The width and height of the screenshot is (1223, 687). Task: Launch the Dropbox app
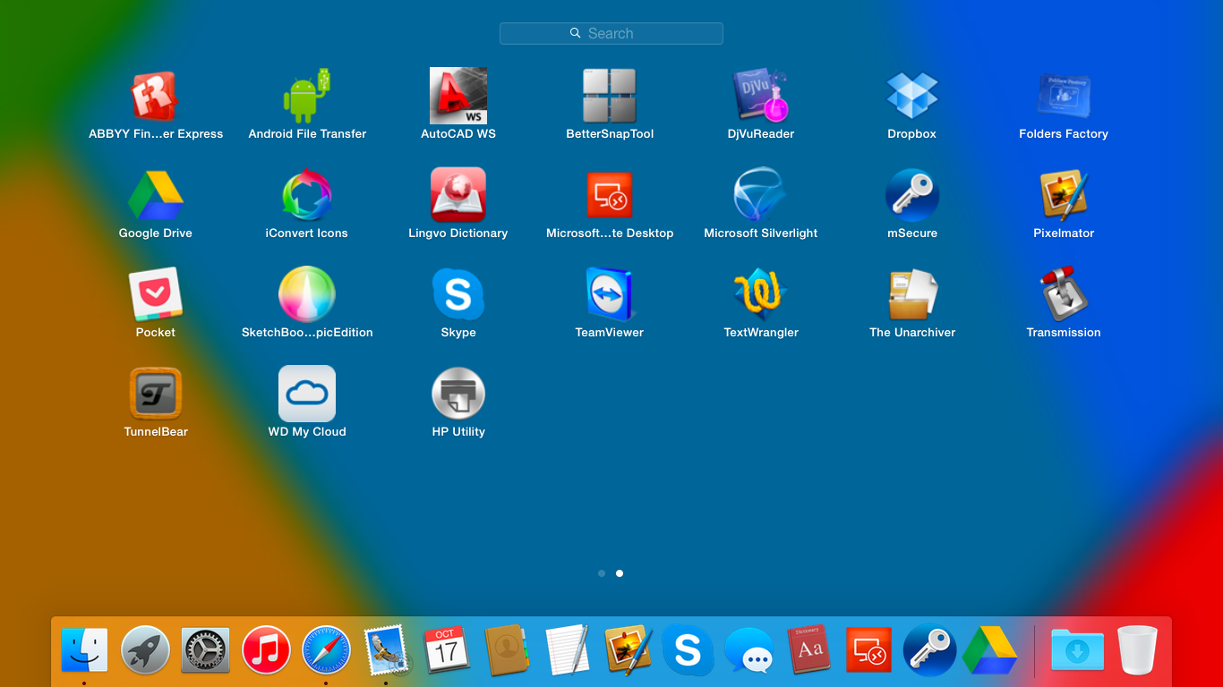(x=912, y=97)
